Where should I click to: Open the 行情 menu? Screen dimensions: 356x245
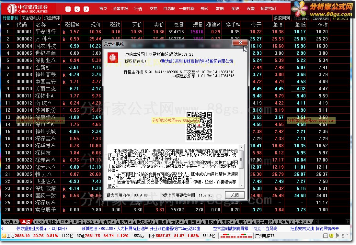[138, 9]
